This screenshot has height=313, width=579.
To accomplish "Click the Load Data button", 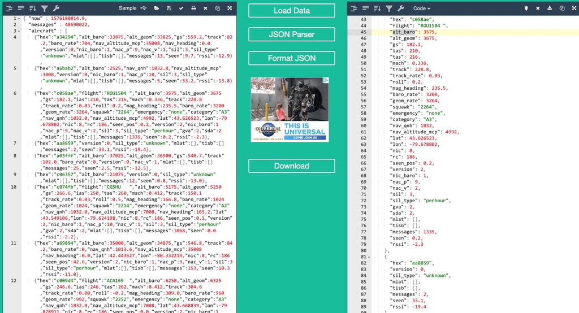I will 291,11.
